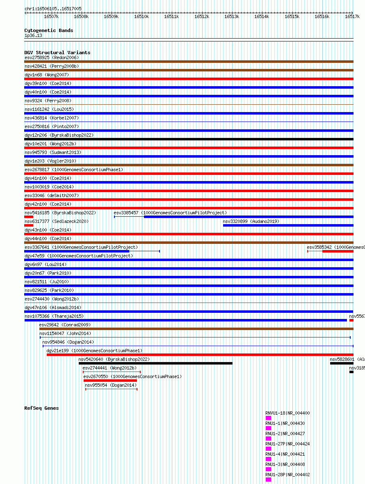Select dgv10e201 (Wong2012b) label
The height and width of the screenshot is (484, 365).
[x=50, y=144]
